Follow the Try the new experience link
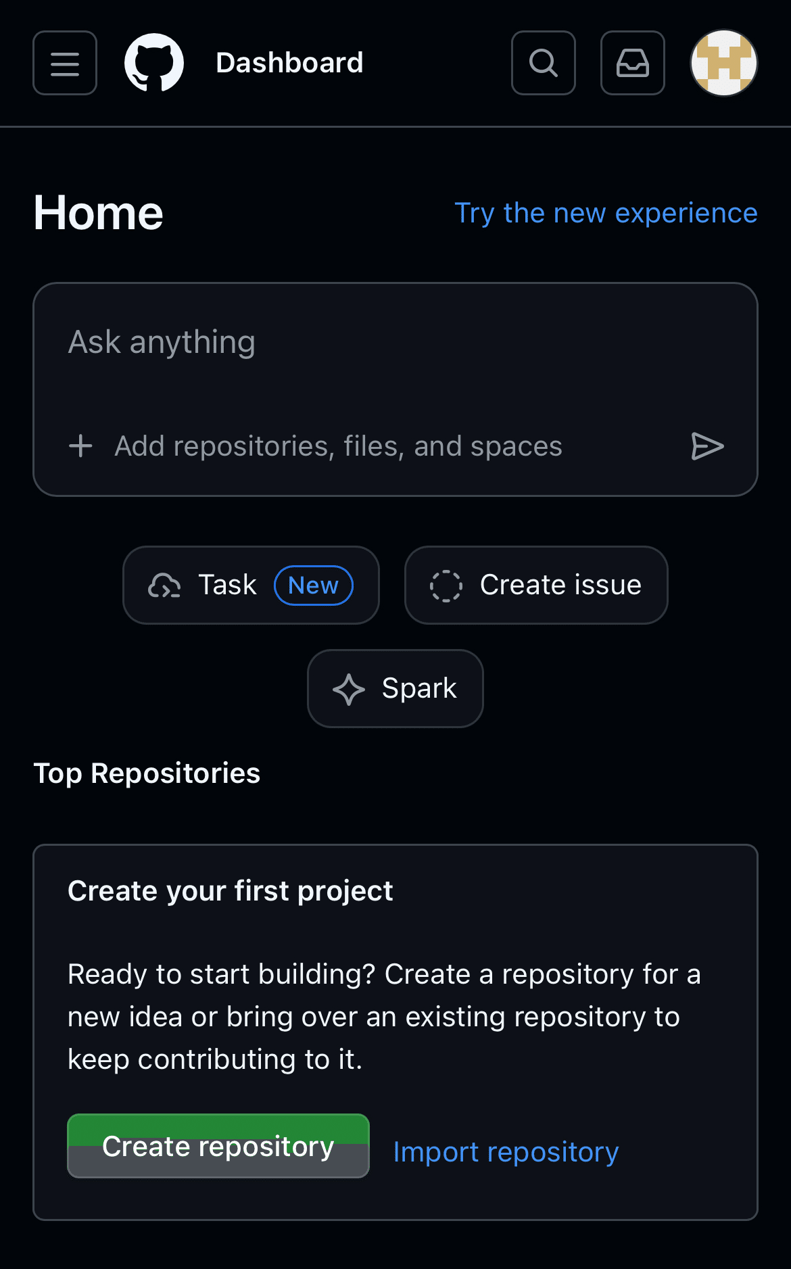 (606, 213)
